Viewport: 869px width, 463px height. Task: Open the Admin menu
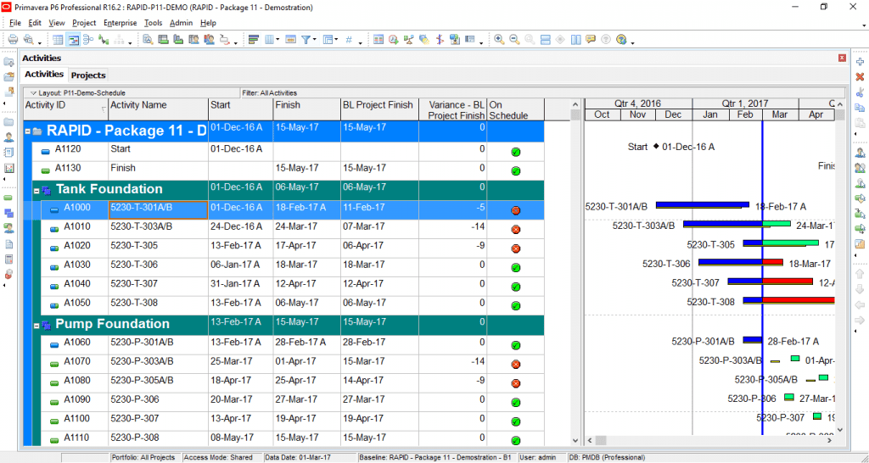tap(182, 23)
